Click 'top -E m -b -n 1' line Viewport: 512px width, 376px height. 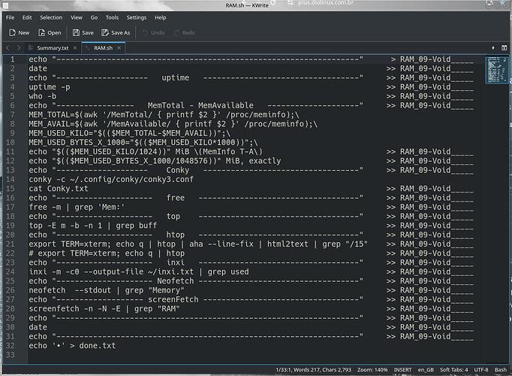[93, 226]
